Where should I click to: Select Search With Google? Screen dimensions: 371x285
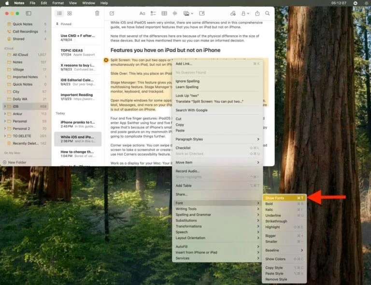click(x=217, y=110)
